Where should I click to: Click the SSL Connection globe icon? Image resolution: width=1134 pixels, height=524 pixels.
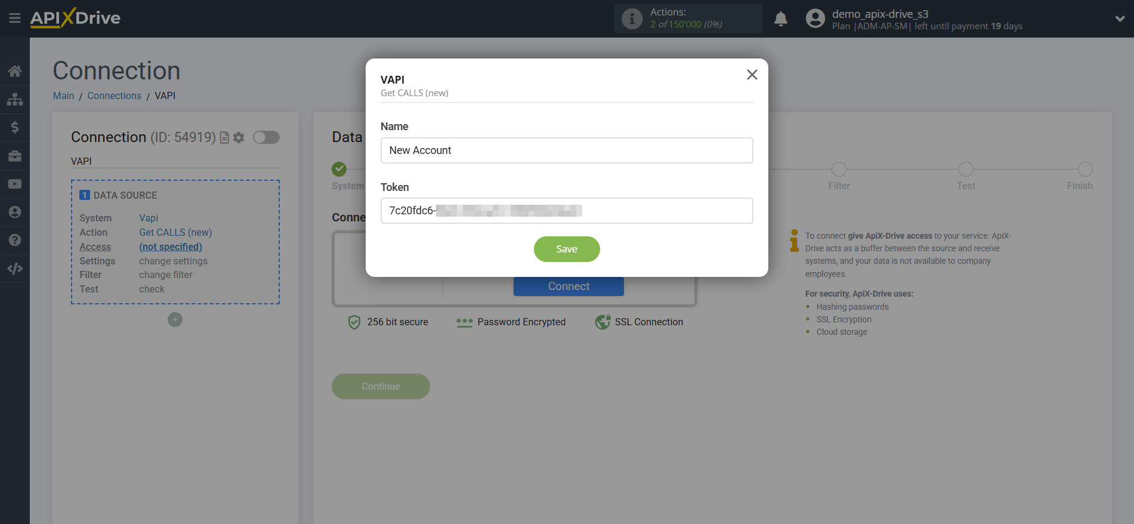pyautogui.click(x=602, y=322)
